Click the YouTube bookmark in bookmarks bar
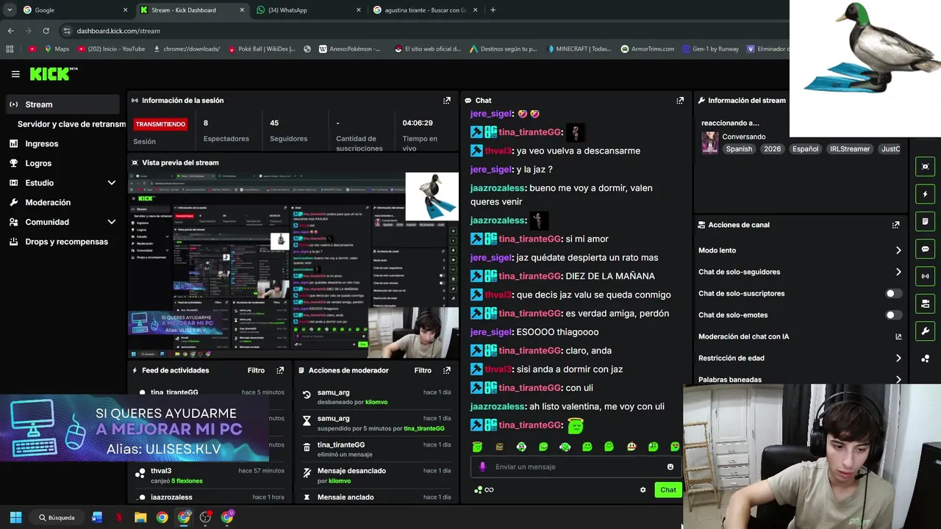 (x=111, y=49)
